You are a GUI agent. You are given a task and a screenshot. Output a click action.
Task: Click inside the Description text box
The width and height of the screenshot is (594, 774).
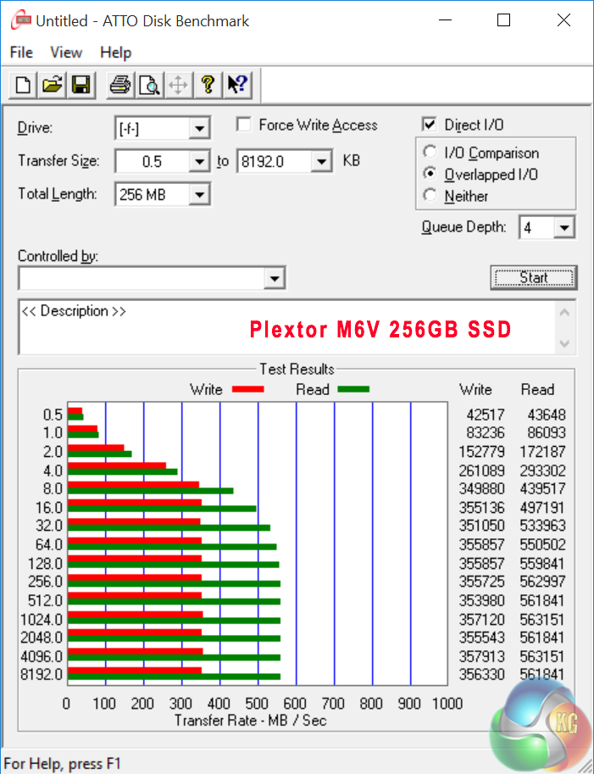point(286,326)
